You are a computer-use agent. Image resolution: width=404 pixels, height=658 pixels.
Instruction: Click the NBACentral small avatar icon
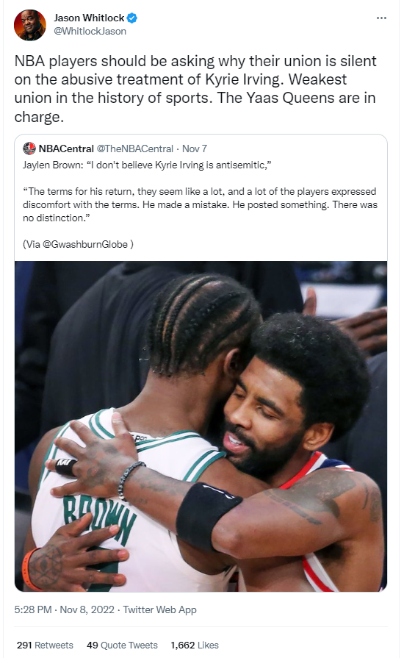tap(29, 149)
